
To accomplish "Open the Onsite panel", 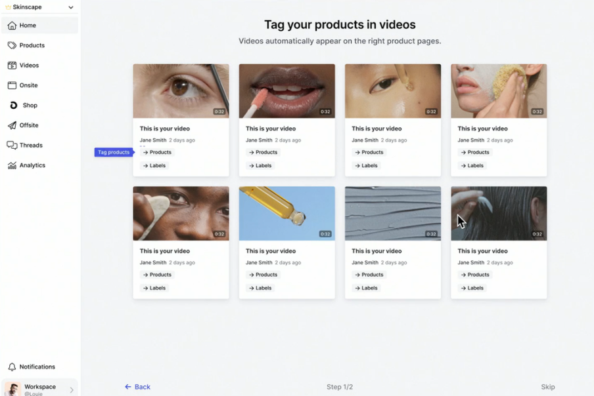I will click(x=29, y=85).
